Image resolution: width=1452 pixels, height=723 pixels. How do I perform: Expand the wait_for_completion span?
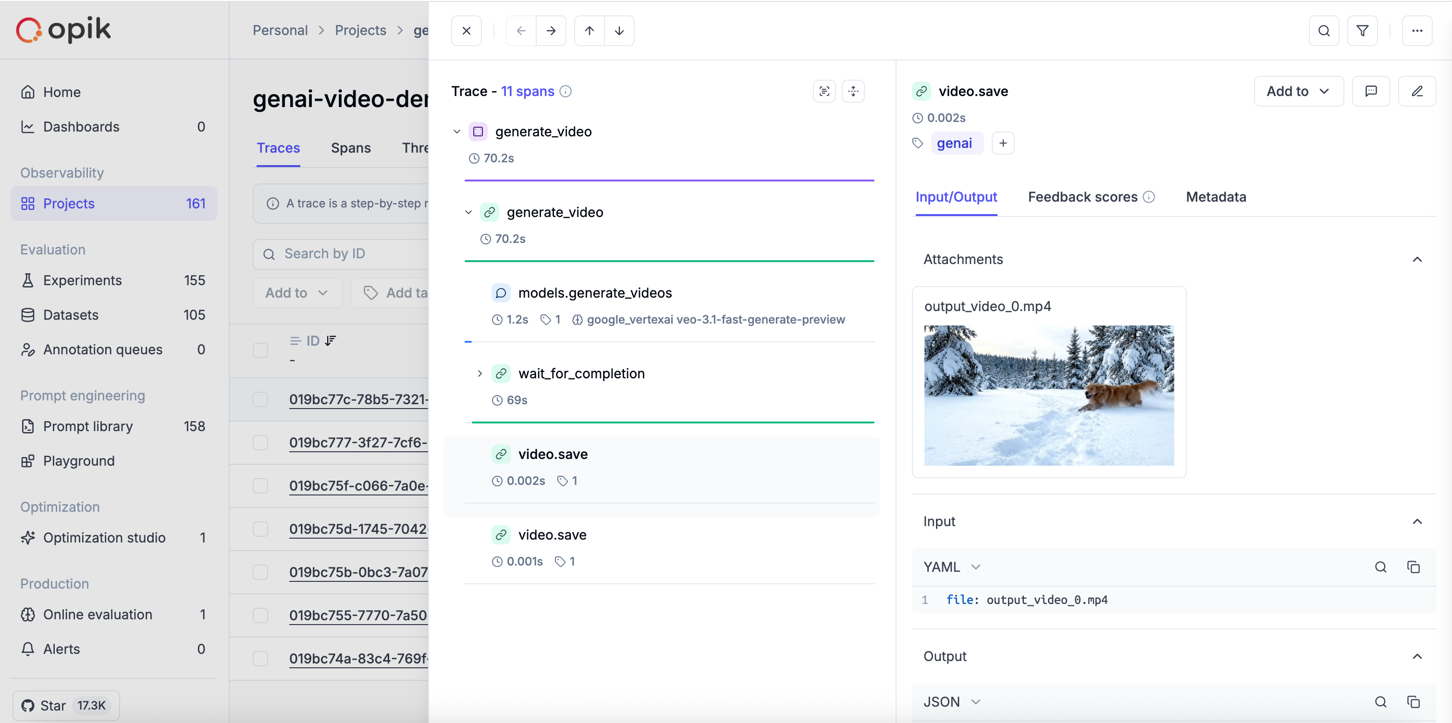point(480,374)
